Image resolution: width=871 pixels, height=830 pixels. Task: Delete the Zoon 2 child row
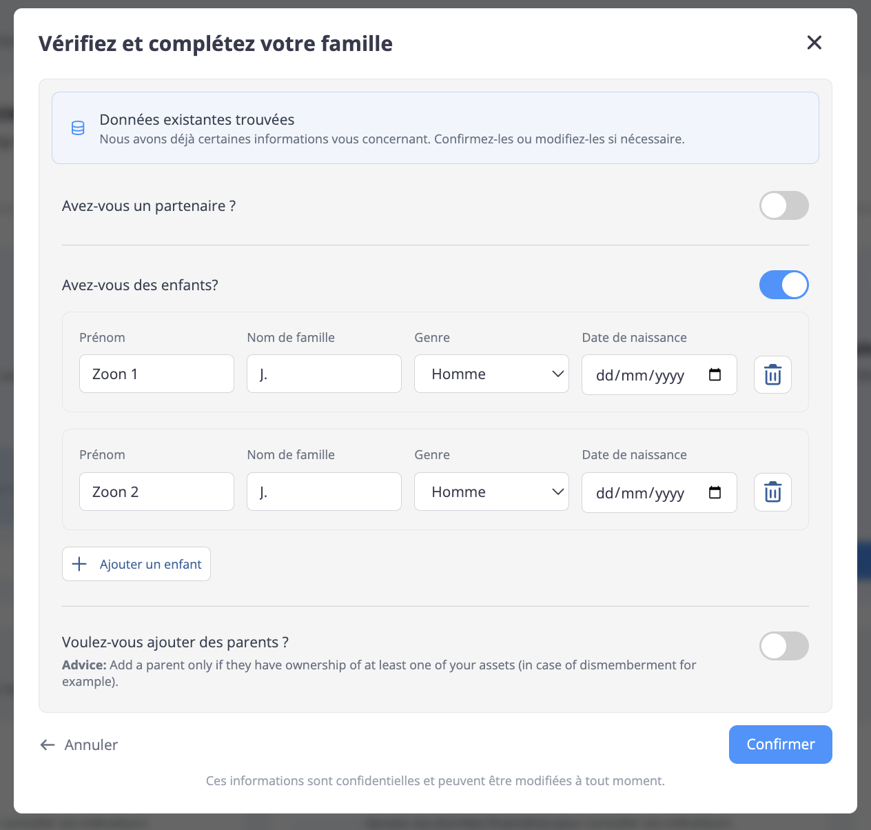pyautogui.click(x=772, y=492)
